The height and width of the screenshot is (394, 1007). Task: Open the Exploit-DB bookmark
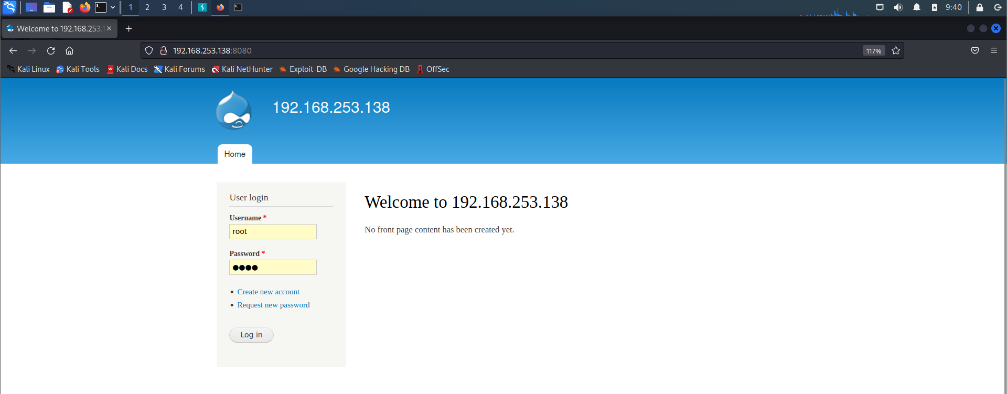(x=303, y=69)
